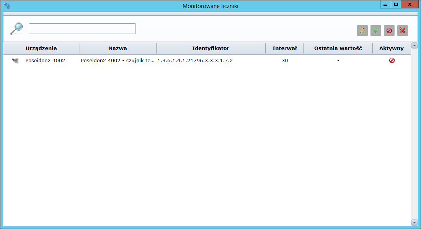Click the inactive status icon in Aktywny column
Screen dimensions: 421x229
pos(392,60)
